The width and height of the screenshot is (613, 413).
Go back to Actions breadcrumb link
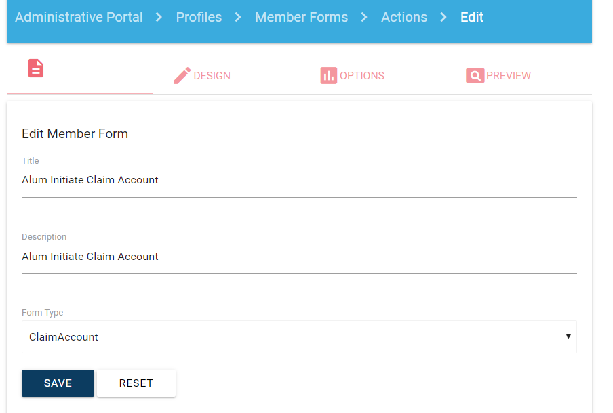click(404, 17)
